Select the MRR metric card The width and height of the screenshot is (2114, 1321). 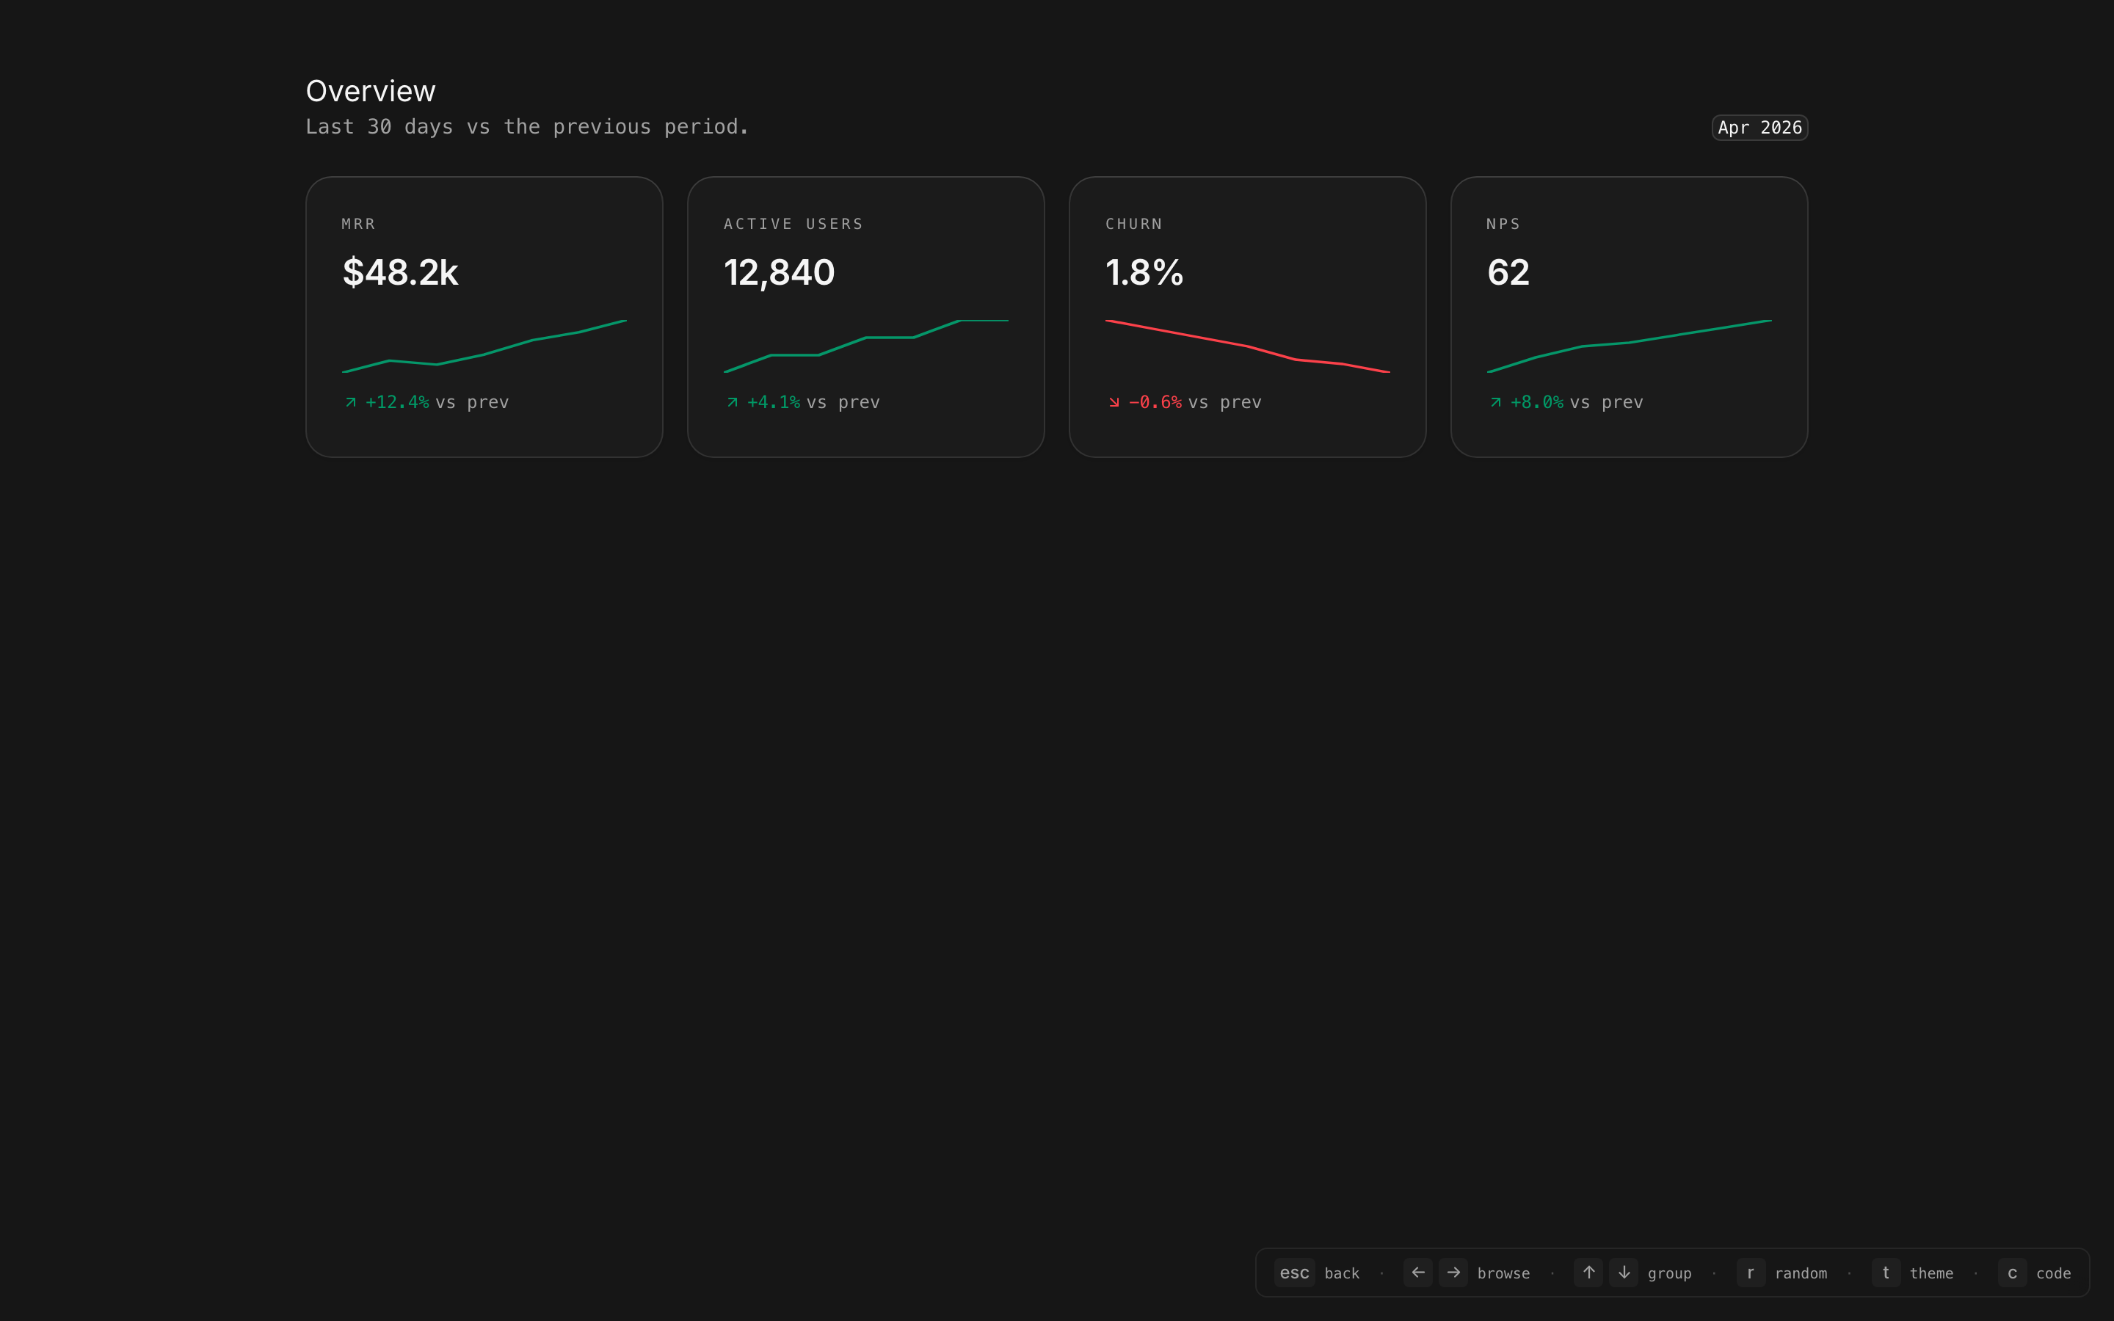coord(484,316)
